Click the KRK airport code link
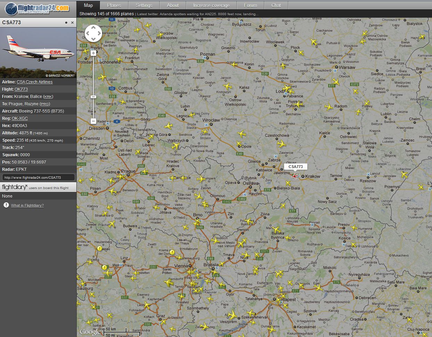432x337 pixels. point(48,96)
